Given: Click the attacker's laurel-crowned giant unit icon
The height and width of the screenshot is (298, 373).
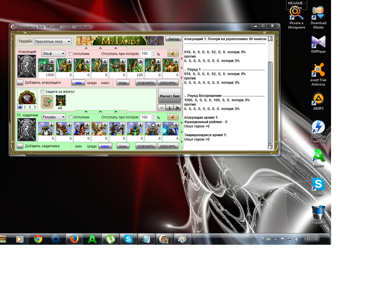Looking at the screenshot, I should tap(170, 65).
